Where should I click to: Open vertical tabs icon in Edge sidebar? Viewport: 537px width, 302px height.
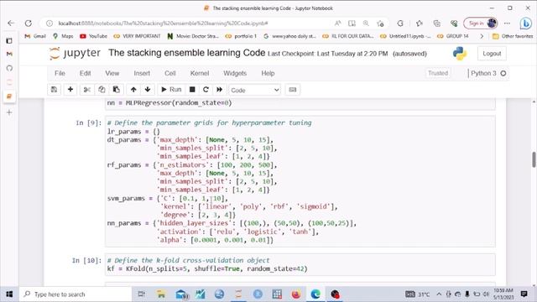(9, 41)
